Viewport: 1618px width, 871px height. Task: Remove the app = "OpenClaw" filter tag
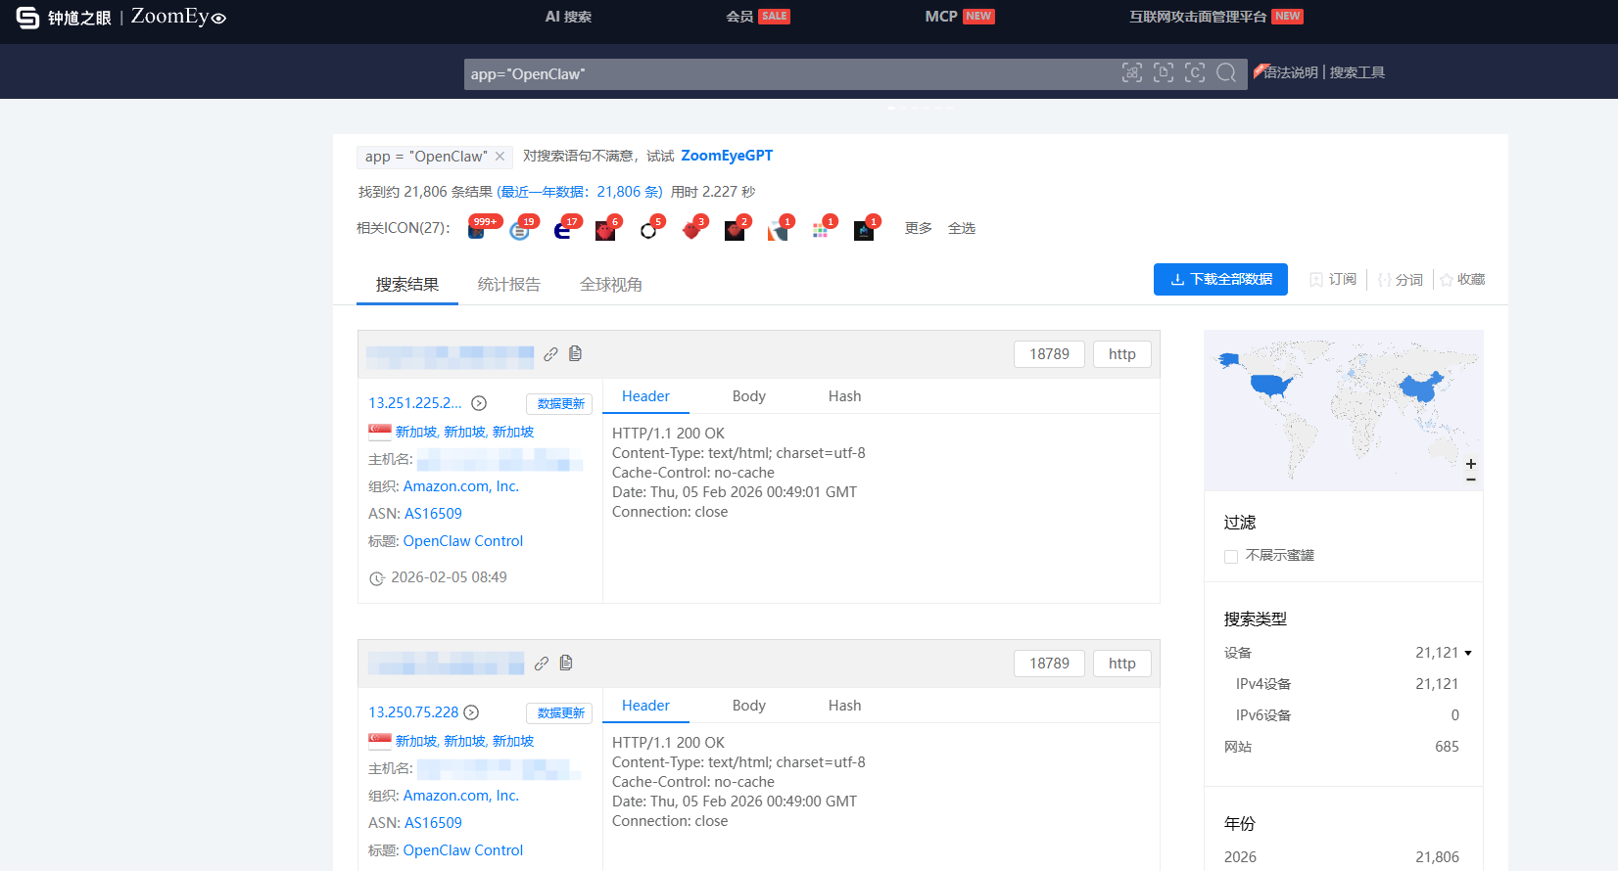pos(500,157)
